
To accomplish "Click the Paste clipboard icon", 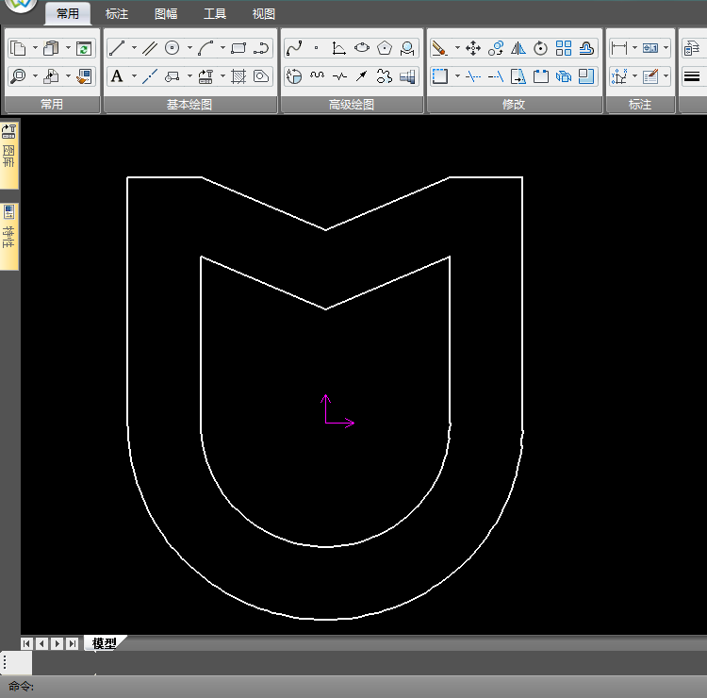I will tap(51, 48).
